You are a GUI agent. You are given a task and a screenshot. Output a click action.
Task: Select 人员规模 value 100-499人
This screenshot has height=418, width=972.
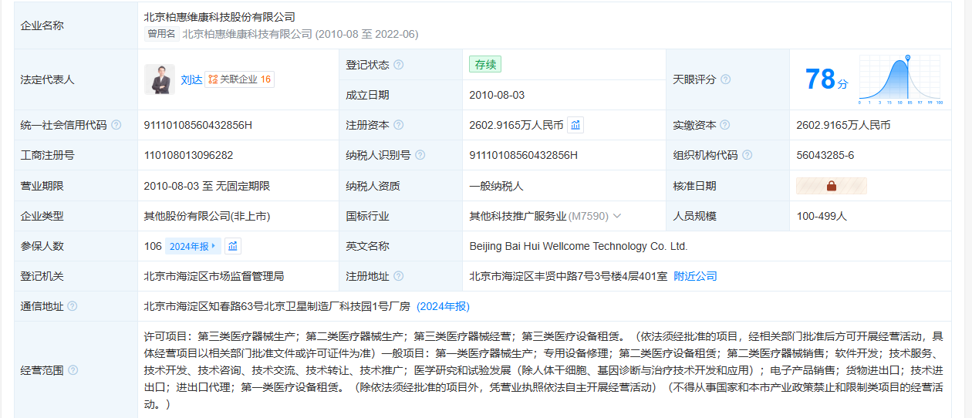click(822, 216)
